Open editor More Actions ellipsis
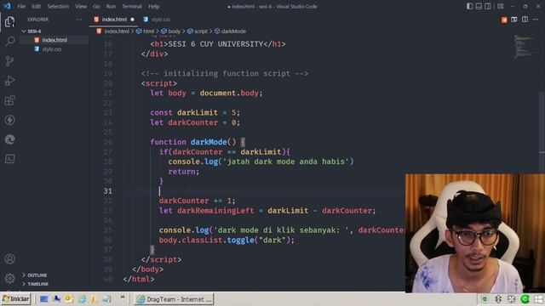Image resolution: width=545 pixels, height=306 pixels. pyautogui.click(x=536, y=20)
